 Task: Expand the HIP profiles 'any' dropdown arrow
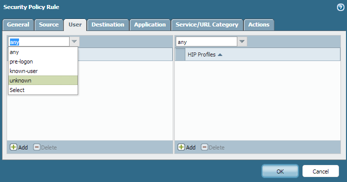click(x=242, y=41)
